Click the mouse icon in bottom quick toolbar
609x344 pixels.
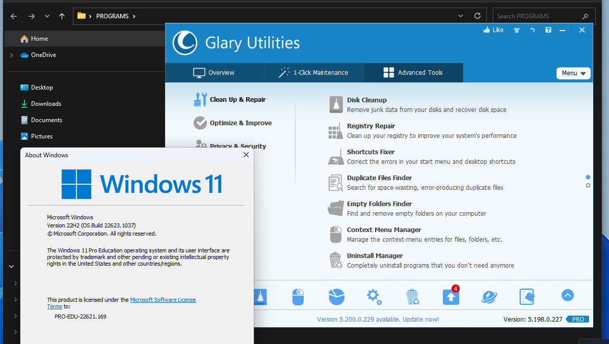point(298,297)
